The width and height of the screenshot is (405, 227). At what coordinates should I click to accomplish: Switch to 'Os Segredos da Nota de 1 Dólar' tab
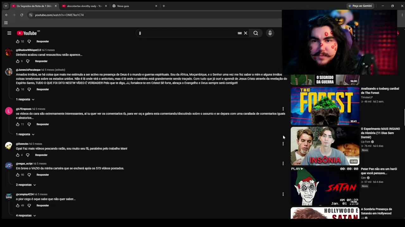tap(34, 6)
